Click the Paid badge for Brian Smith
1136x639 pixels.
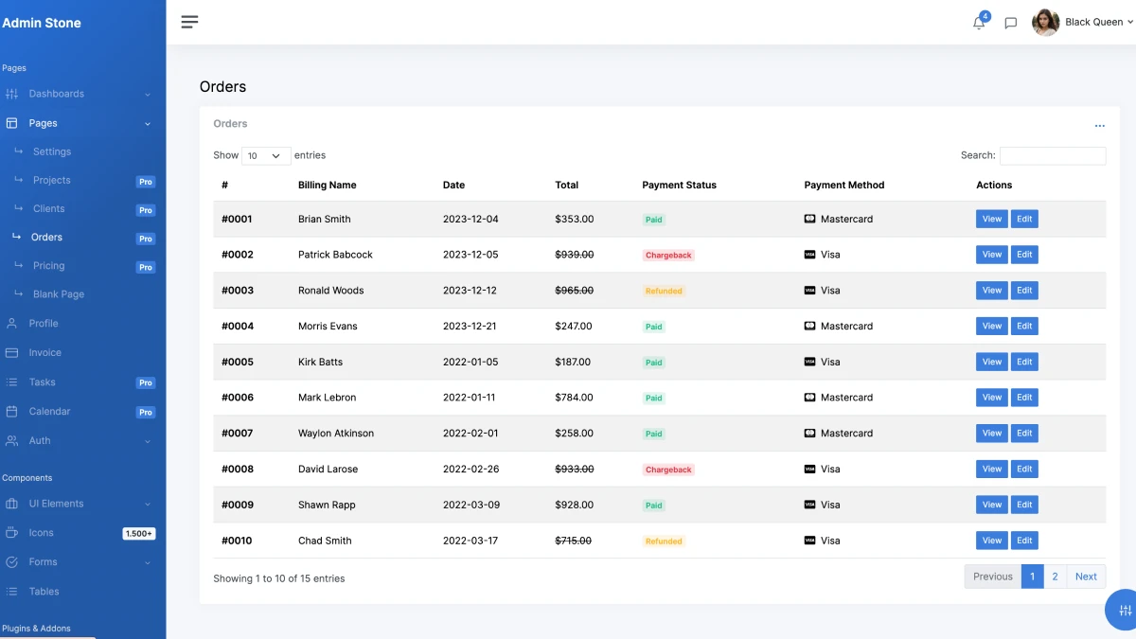[653, 220]
